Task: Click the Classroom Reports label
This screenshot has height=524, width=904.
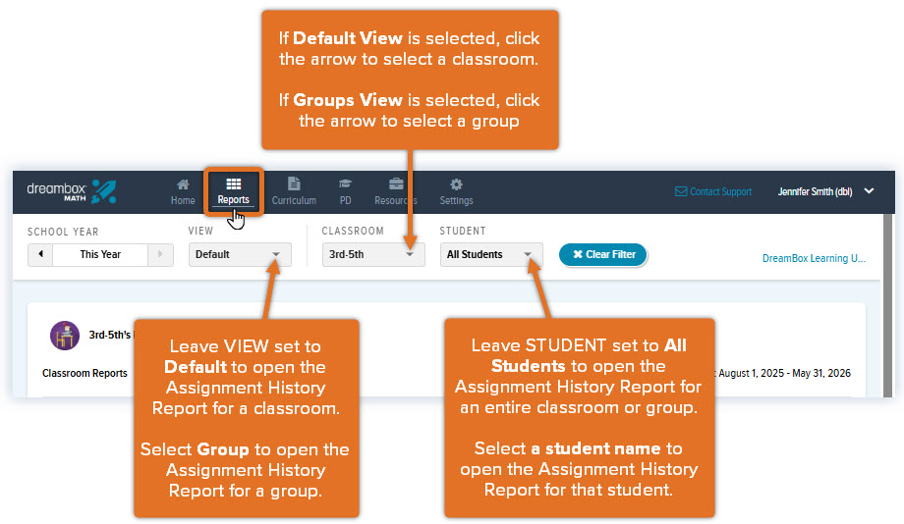Action: click(85, 373)
